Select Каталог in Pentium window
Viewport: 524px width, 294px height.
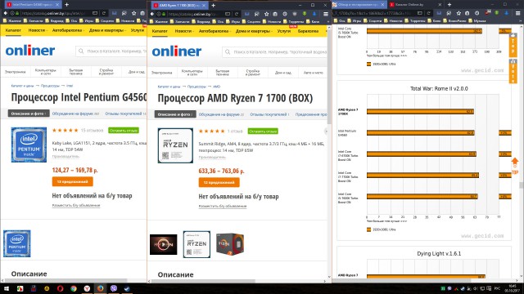point(13,30)
